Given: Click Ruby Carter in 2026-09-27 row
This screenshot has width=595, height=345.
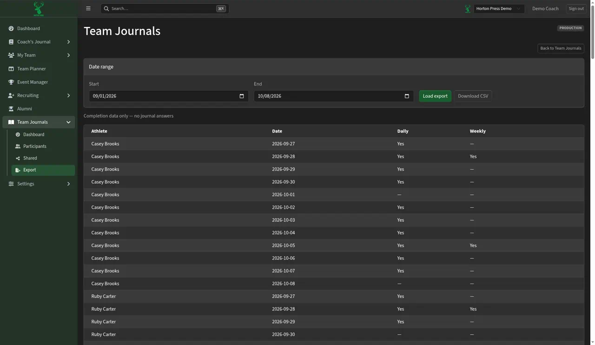Looking at the screenshot, I should pos(104,297).
